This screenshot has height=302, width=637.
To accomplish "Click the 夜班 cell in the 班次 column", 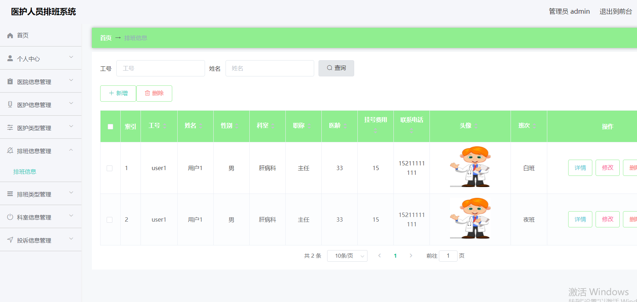I will coord(529,219).
